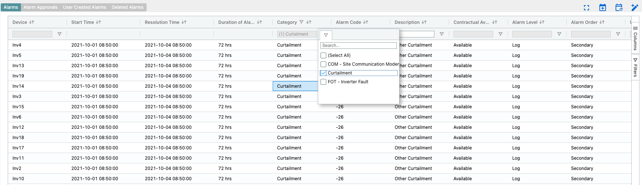Uncheck the Curtailment filter checkbox
Screen dimensions: 642x185
click(x=323, y=73)
